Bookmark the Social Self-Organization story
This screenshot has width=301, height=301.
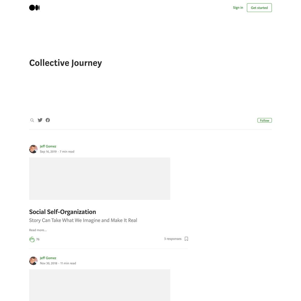point(186,239)
